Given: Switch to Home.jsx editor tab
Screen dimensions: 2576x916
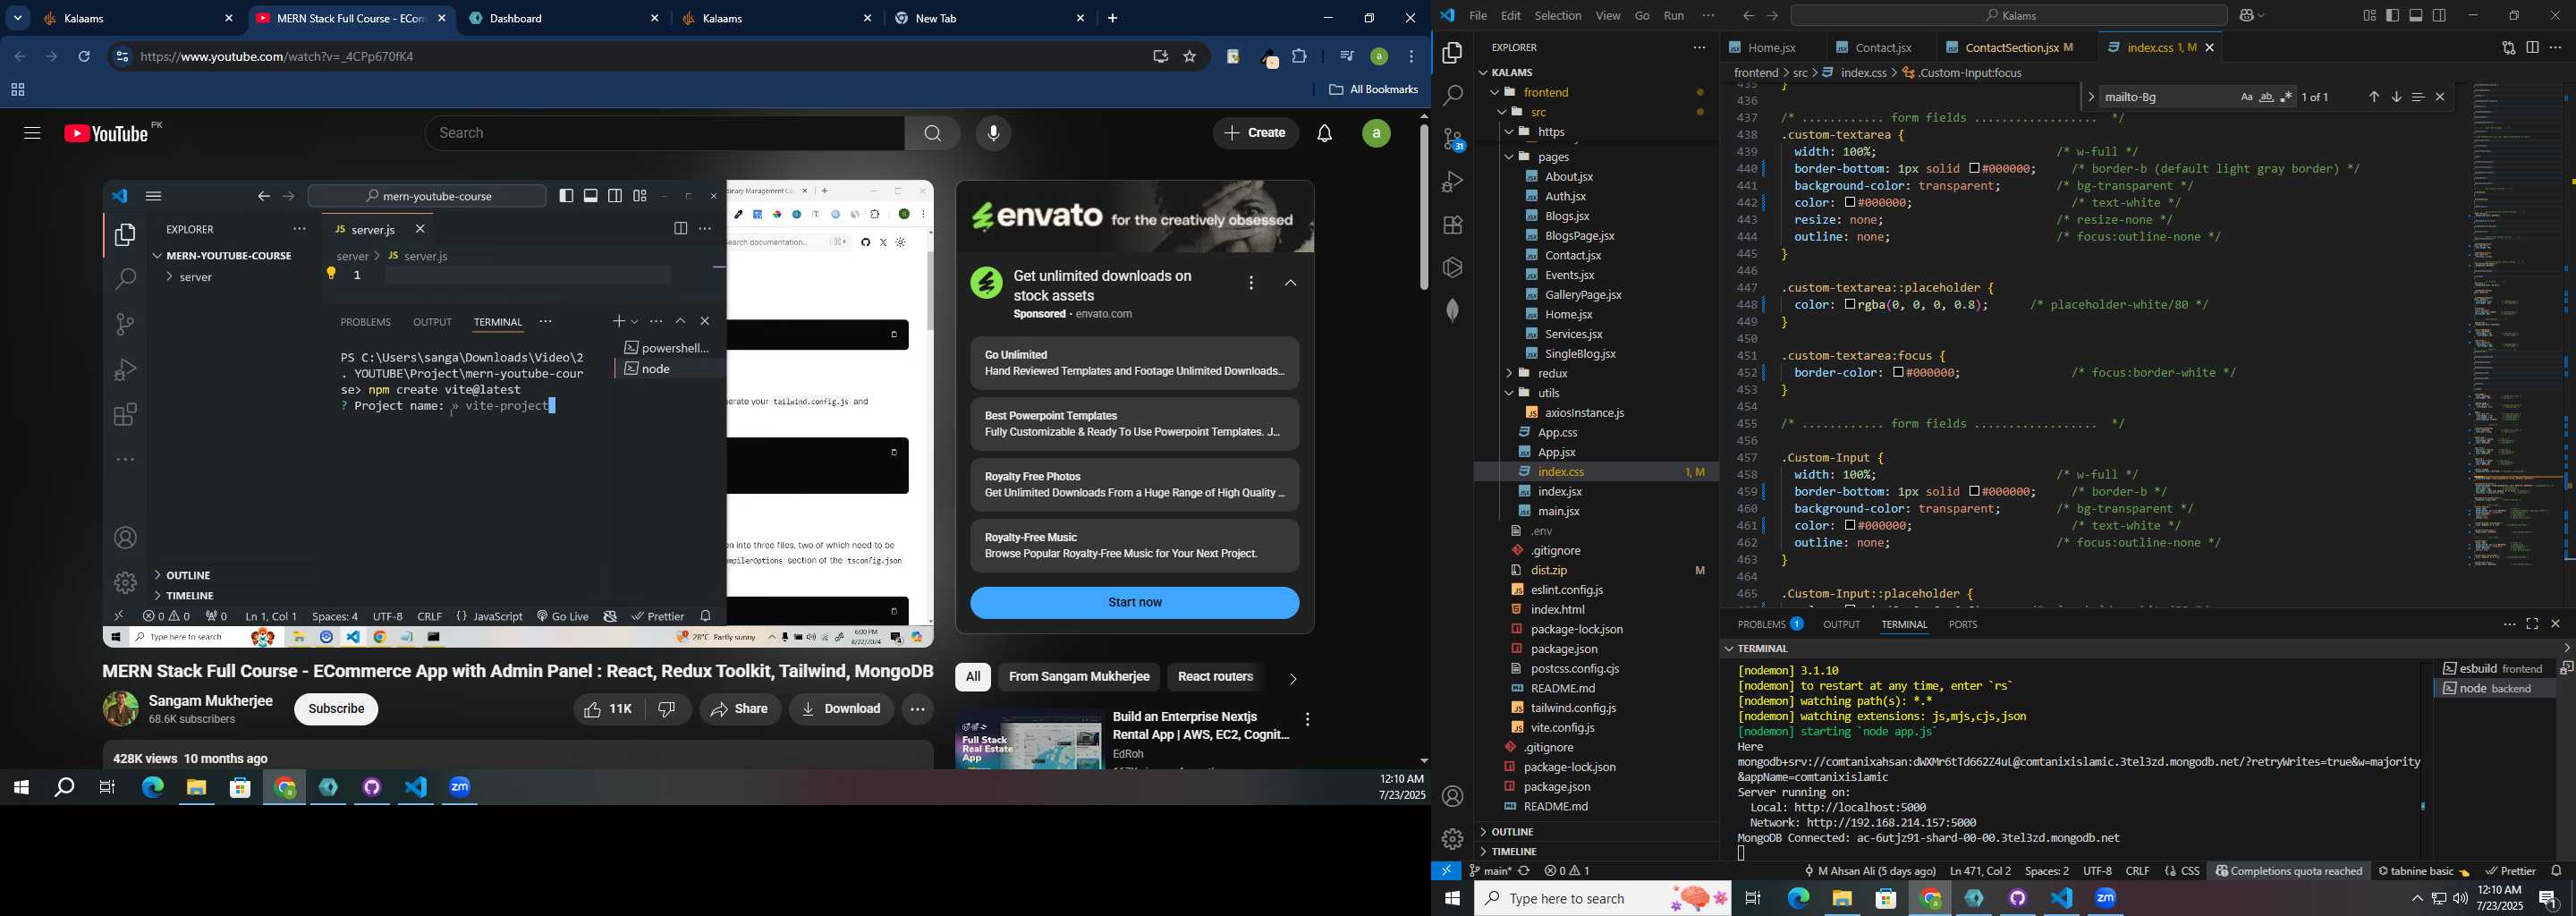Looking at the screenshot, I should (x=1770, y=48).
